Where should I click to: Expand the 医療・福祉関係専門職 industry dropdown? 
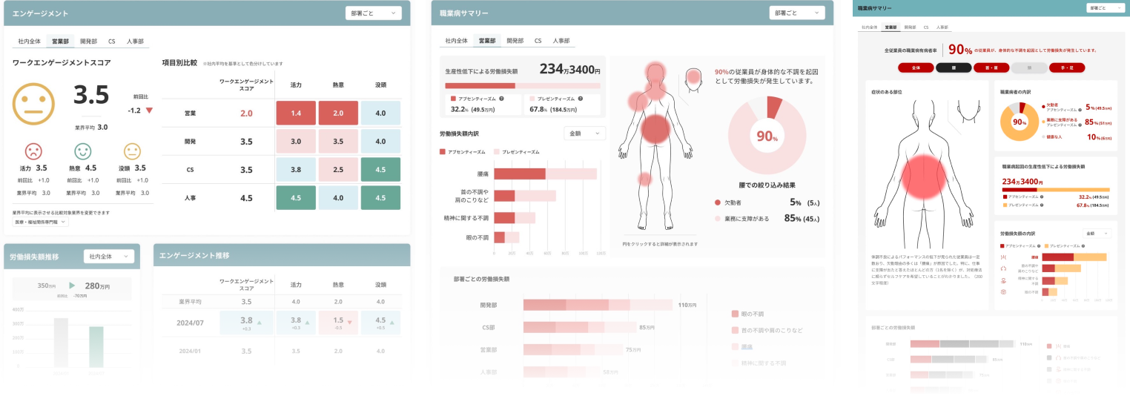pos(41,222)
